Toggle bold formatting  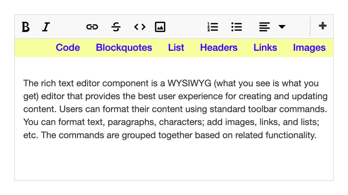pos(26,27)
